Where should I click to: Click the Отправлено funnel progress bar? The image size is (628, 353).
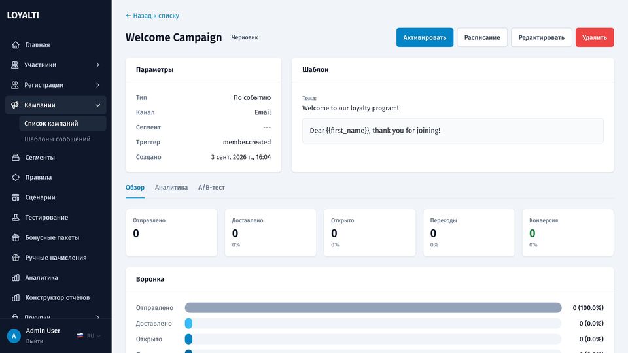click(x=374, y=307)
